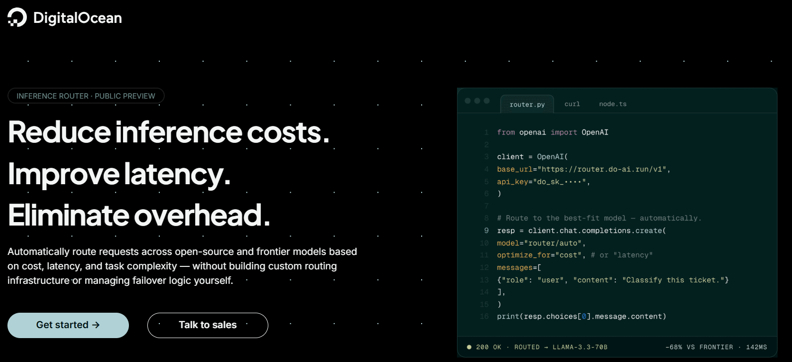This screenshot has height=362, width=792.
Task: Click the '142MS' latency value
Action: [x=756, y=347]
